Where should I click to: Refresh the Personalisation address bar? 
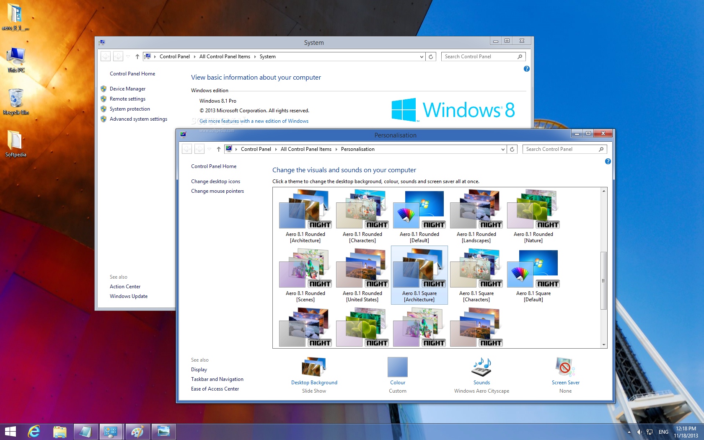512,149
